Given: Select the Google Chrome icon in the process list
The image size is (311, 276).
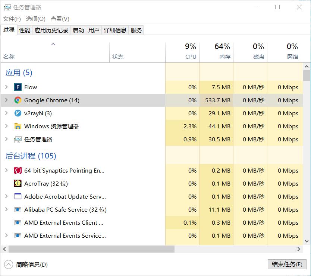Looking at the screenshot, I should click(x=17, y=100).
